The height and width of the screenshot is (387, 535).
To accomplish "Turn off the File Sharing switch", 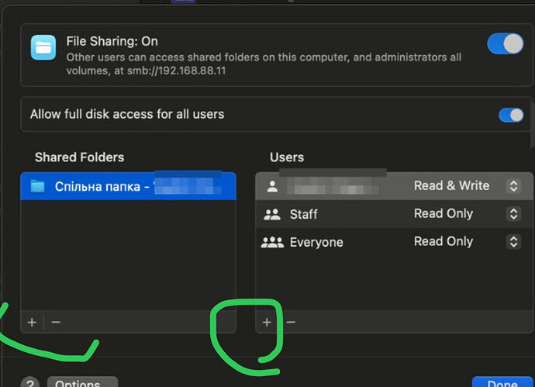I will (506, 44).
